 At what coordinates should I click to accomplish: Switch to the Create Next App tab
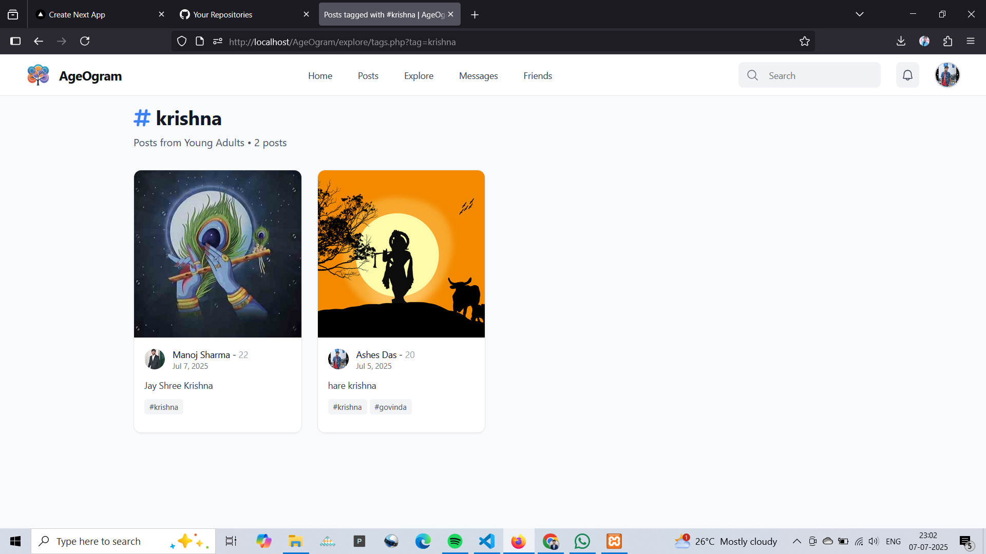coord(100,14)
